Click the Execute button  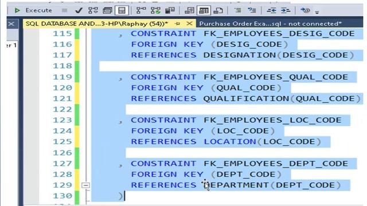pyautogui.click(x=33, y=10)
